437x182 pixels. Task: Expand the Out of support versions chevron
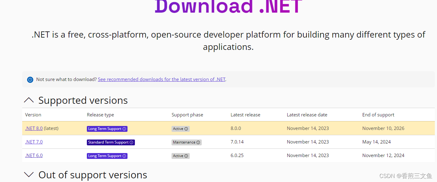click(29, 175)
